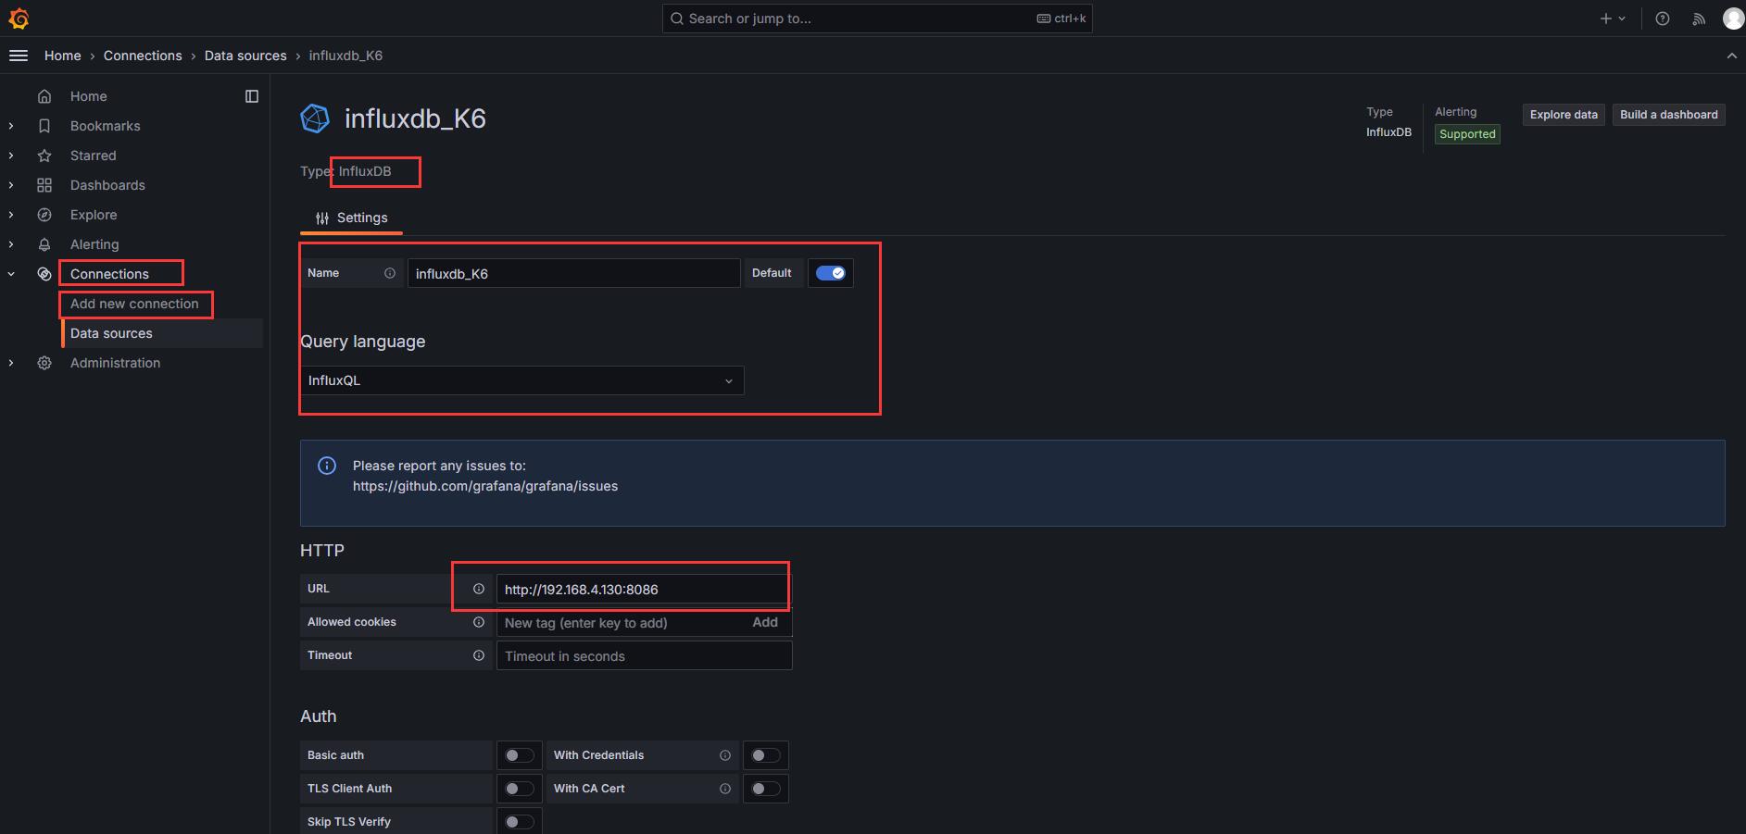Viewport: 1746px width, 834px height.
Task: Click the info icon in report issues banner
Action: pos(327,466)
